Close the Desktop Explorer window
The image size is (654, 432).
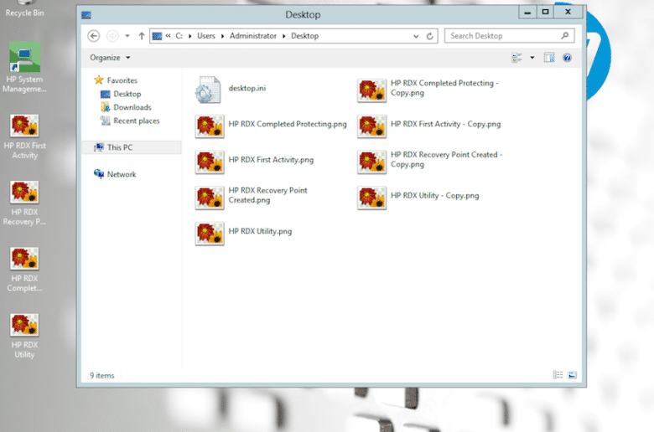point(568,12)
